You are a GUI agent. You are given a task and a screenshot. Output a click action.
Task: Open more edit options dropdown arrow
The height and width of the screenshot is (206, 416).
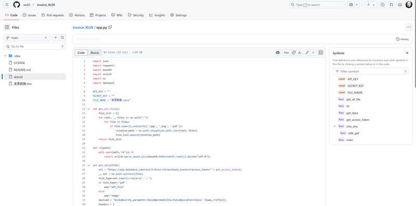(313, 53)
